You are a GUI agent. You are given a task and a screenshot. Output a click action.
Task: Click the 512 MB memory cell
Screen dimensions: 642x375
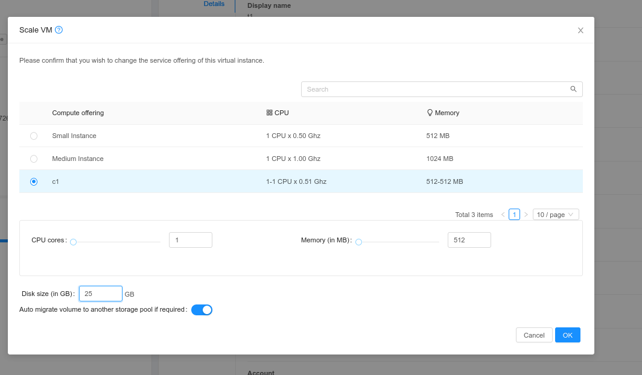tap(437, 136)
